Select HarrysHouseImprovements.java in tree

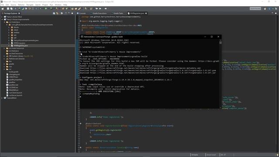26,41
